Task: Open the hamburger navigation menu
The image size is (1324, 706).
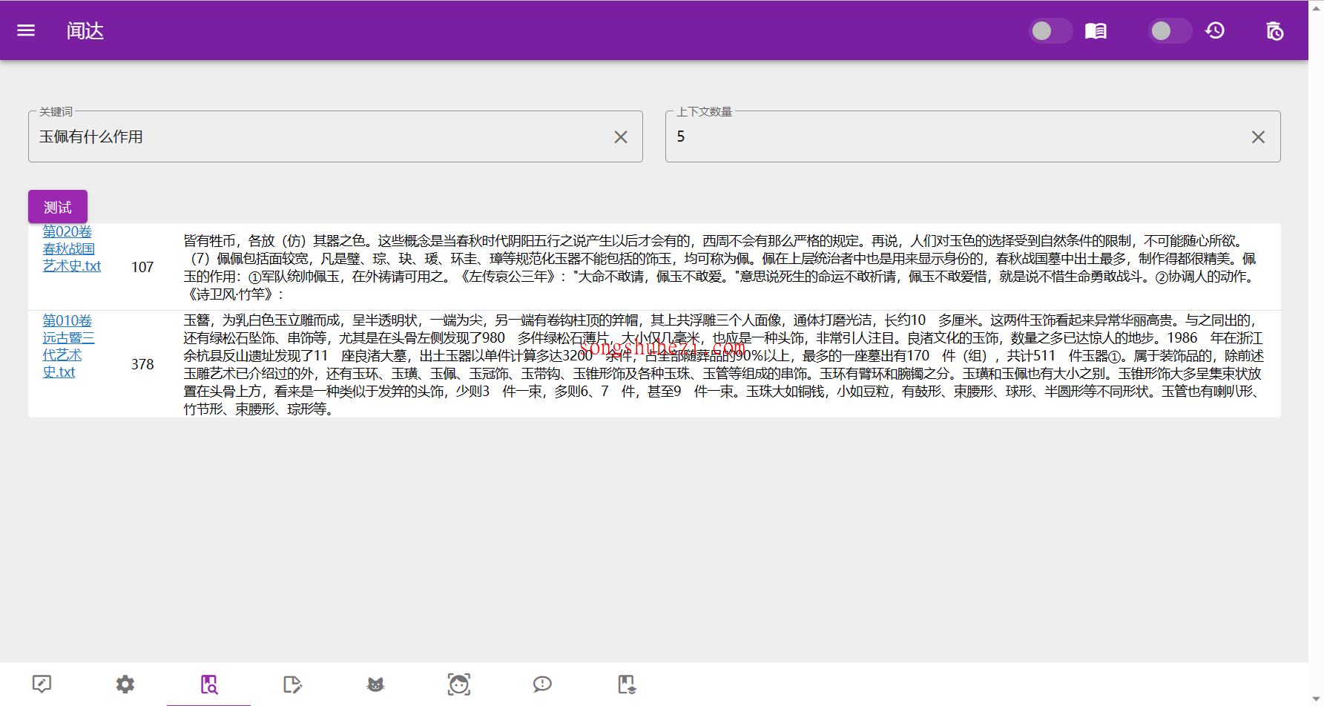Action: pos(26,30)
